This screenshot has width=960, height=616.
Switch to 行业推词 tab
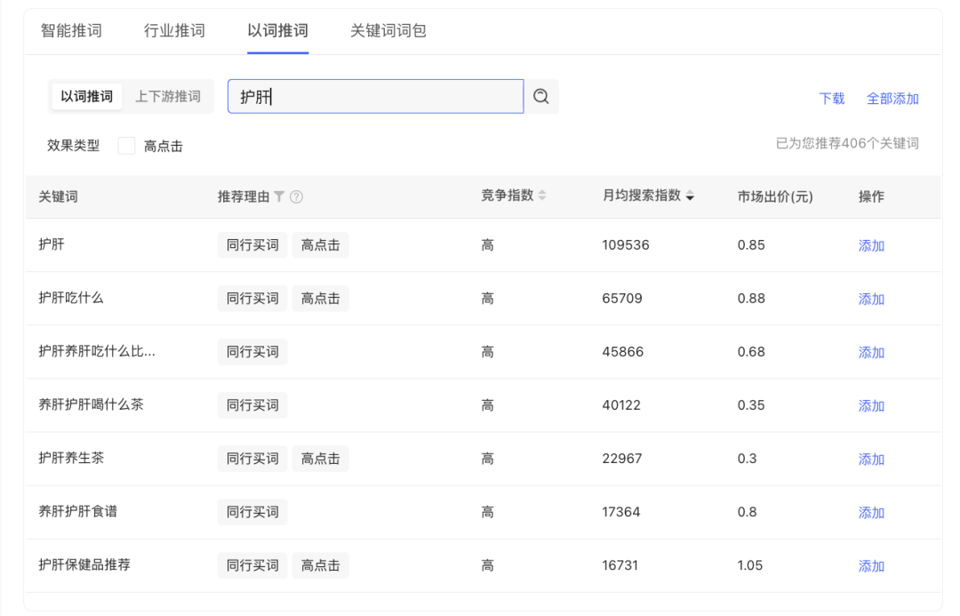point(174,30)
